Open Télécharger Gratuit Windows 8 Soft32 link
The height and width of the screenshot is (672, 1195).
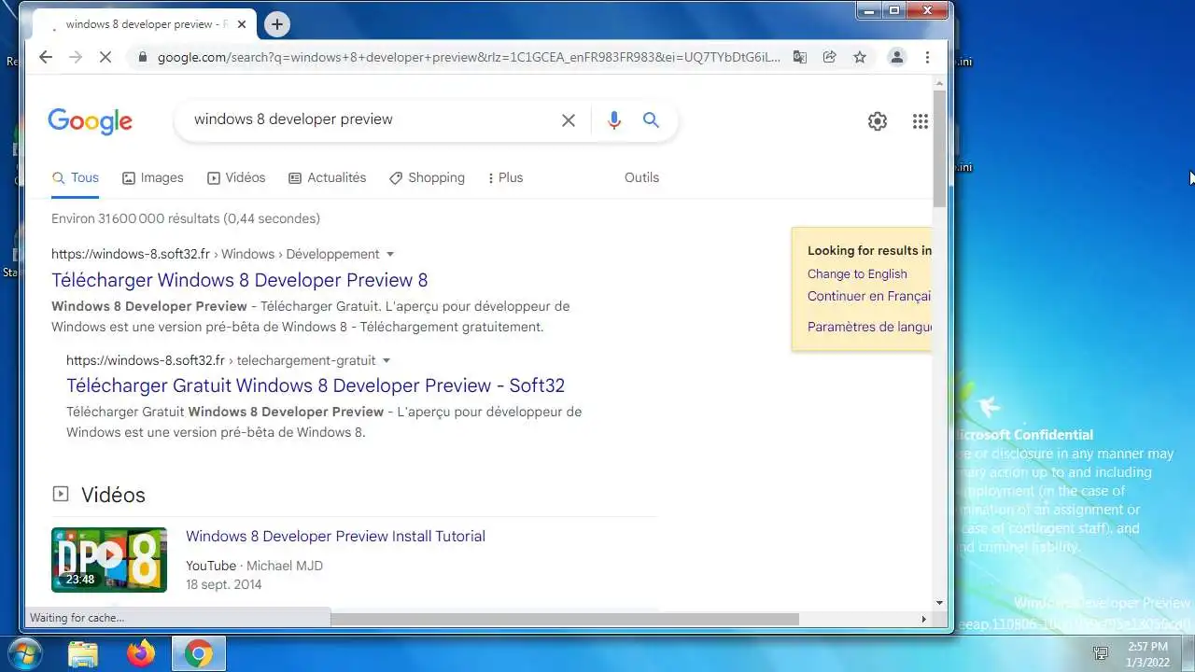click(316, 385)
